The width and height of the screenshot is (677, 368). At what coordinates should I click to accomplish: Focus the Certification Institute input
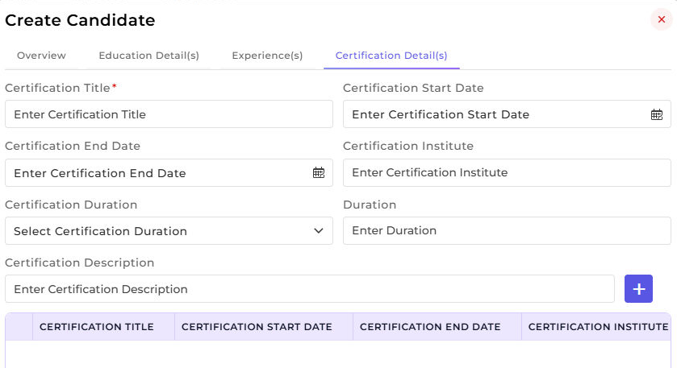pos(507,173)
